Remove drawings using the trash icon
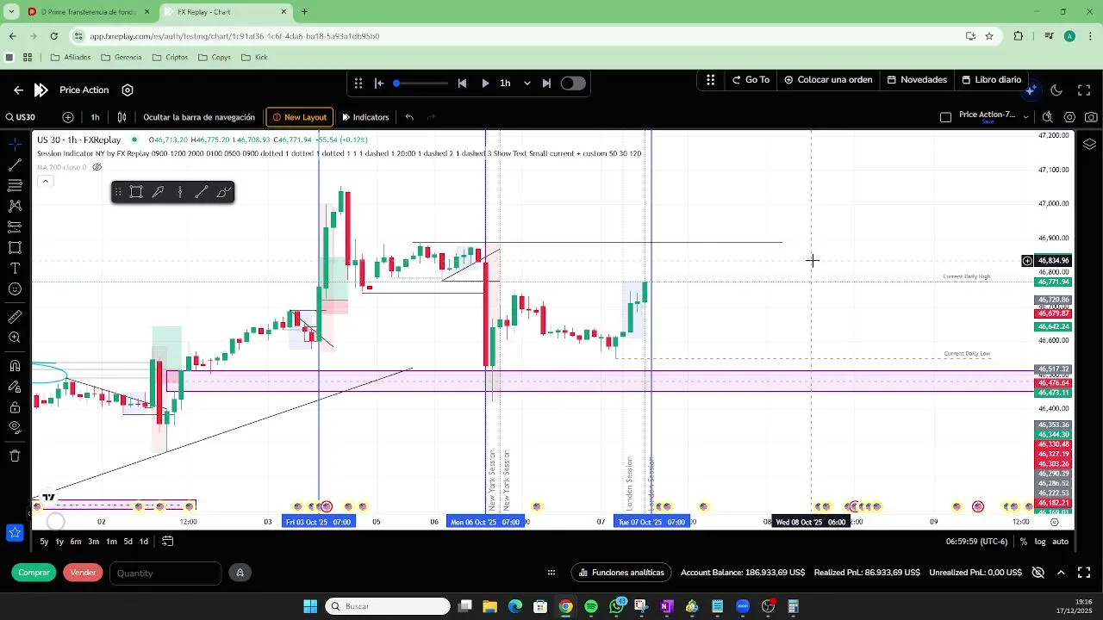Image resolution: width=1103 pixels, height=620 pixels. 15,456
